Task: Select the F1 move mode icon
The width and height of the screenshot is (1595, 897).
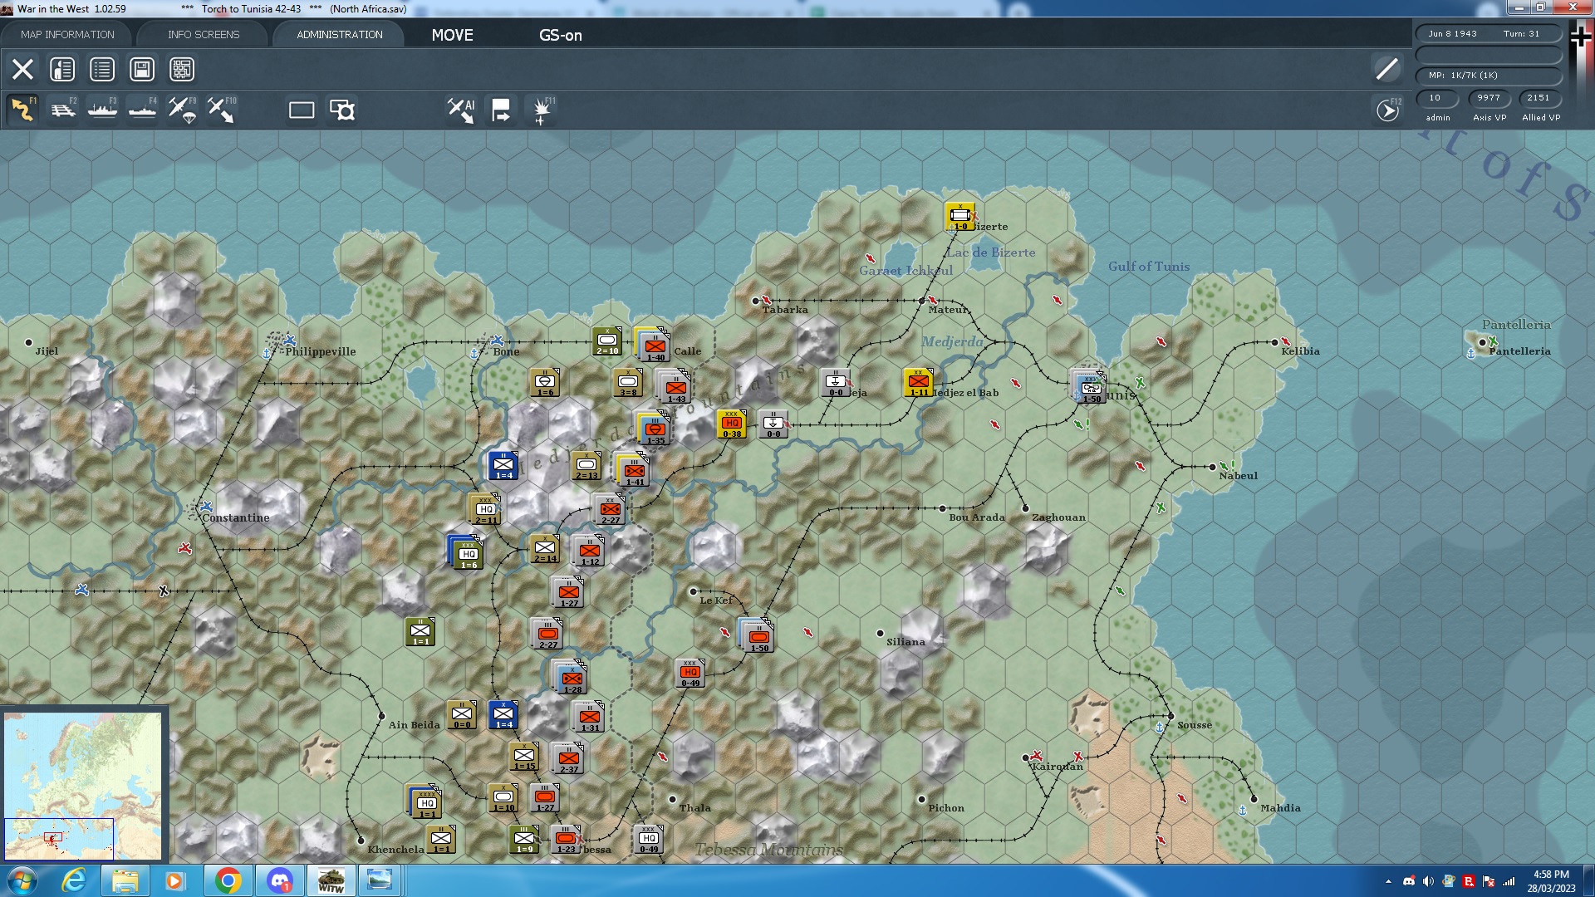Action: [x=22, y=110]
